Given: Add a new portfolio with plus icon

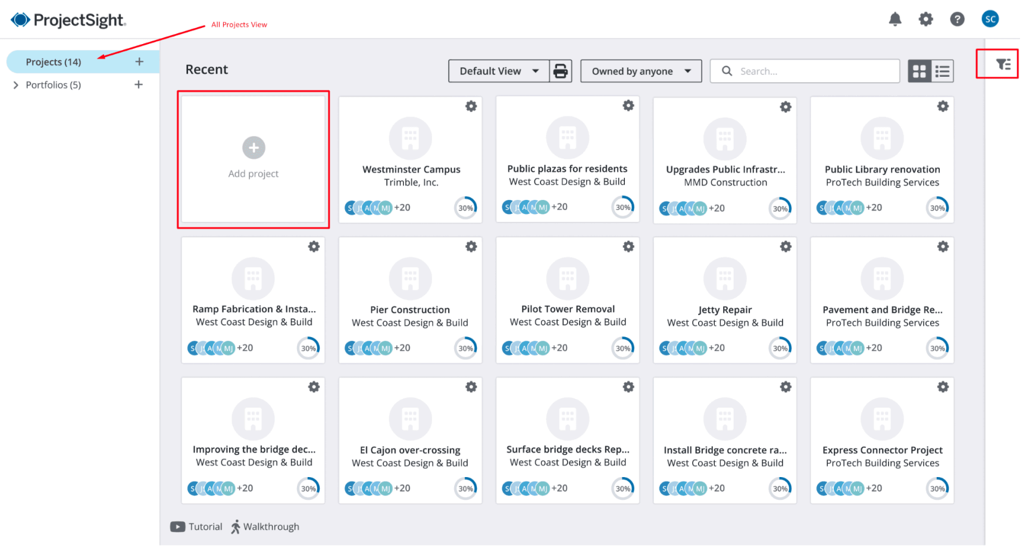Looking at the screenshot, I should (x=139, y=85).
